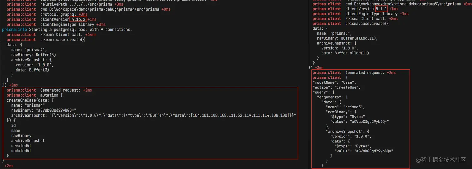Click the prisma:info postgresql pool message
472x169 pixels.
(67, 30)
